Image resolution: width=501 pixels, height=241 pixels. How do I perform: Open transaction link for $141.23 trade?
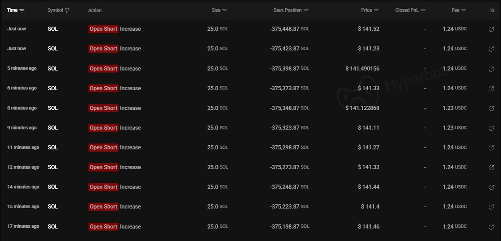click(491, 49)
